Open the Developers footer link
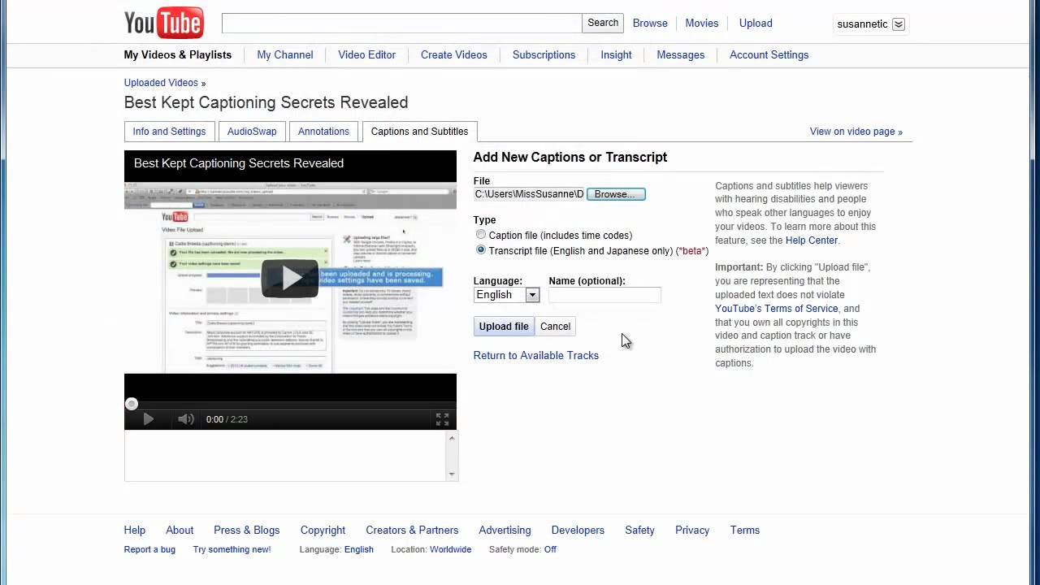 (578, 531)
